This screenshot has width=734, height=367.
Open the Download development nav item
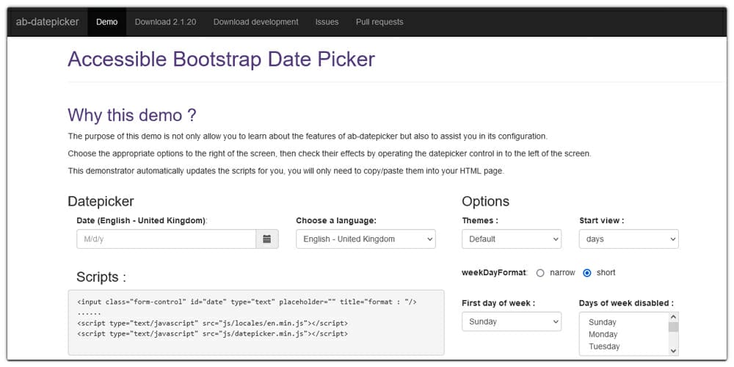click(255, 22)
